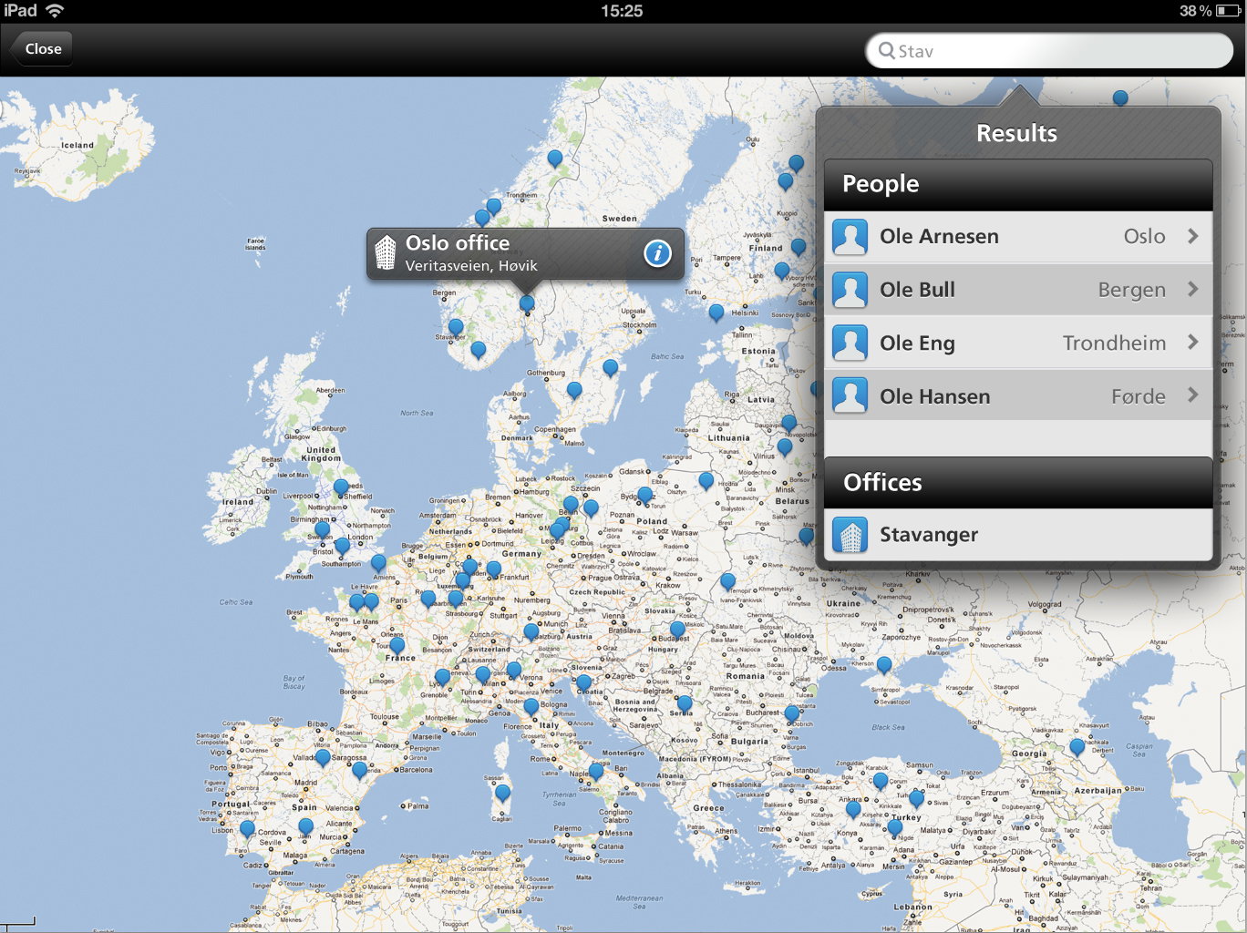Open the Ole Hansen row chevron
1247x933 pixels.
point(1192,395)
